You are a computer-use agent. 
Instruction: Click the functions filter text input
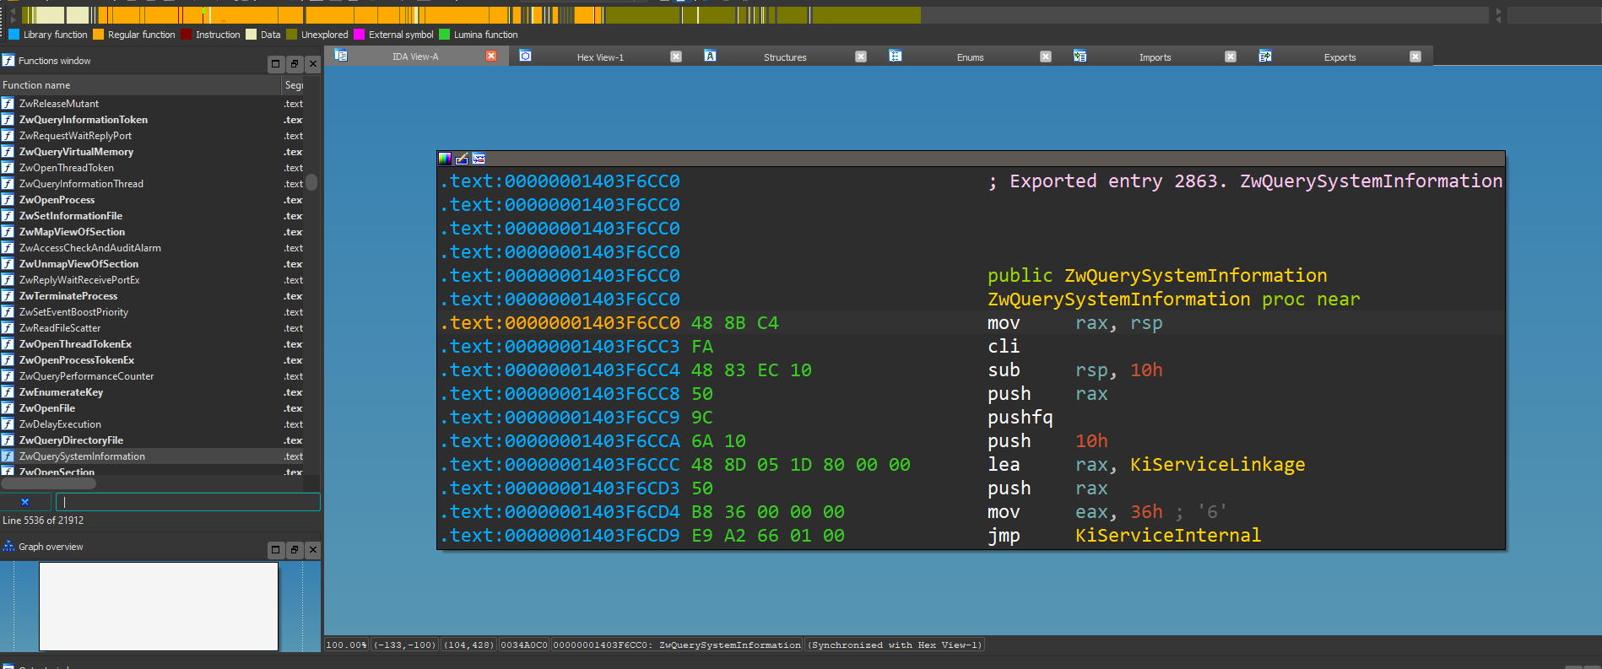(x=188, y=502)
